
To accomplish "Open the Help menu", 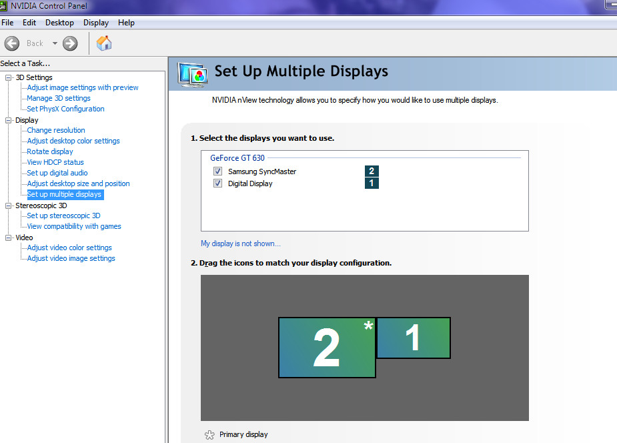I will pos(126,23).
